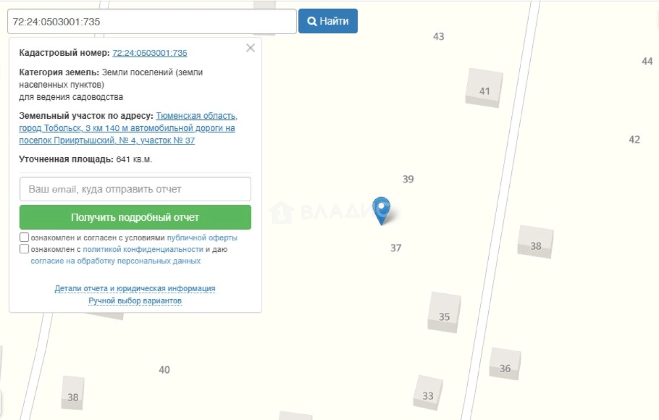Click the cadastral number search field
659x420 pixels.
(152, 22)
